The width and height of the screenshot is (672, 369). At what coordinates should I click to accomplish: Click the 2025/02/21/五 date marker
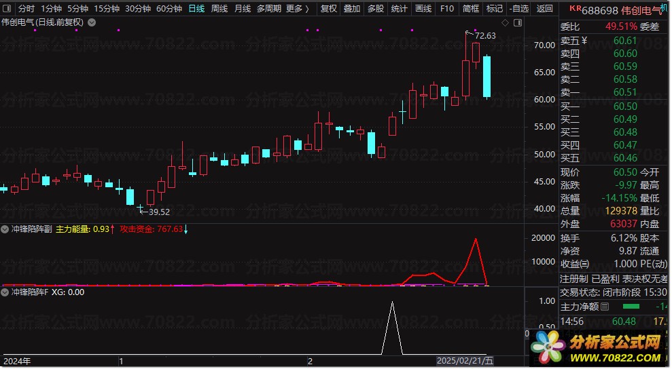pos(465,362)
